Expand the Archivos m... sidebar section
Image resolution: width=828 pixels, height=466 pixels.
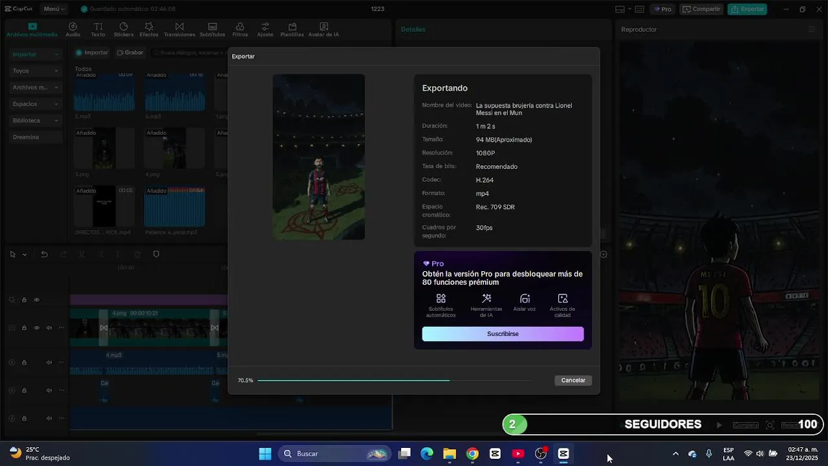[36, 87]
